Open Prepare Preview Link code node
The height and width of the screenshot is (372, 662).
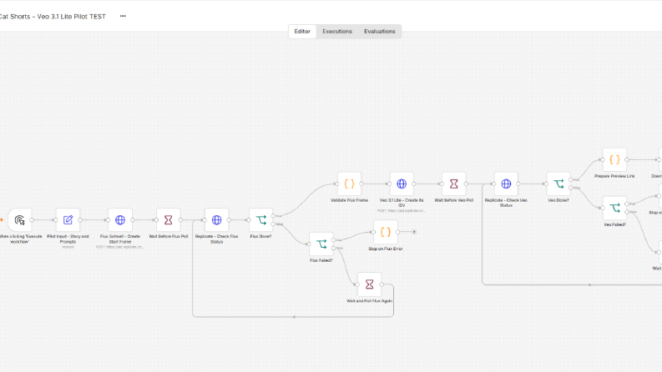coord(614,159)
